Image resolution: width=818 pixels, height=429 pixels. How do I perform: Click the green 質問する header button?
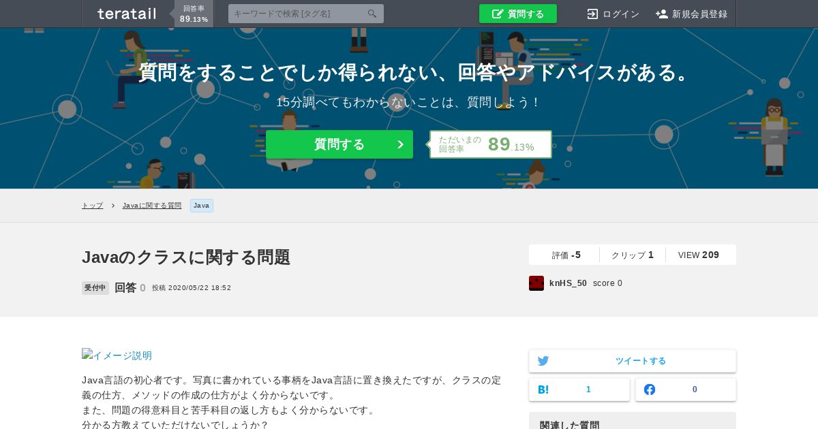[x=518, y=14]
